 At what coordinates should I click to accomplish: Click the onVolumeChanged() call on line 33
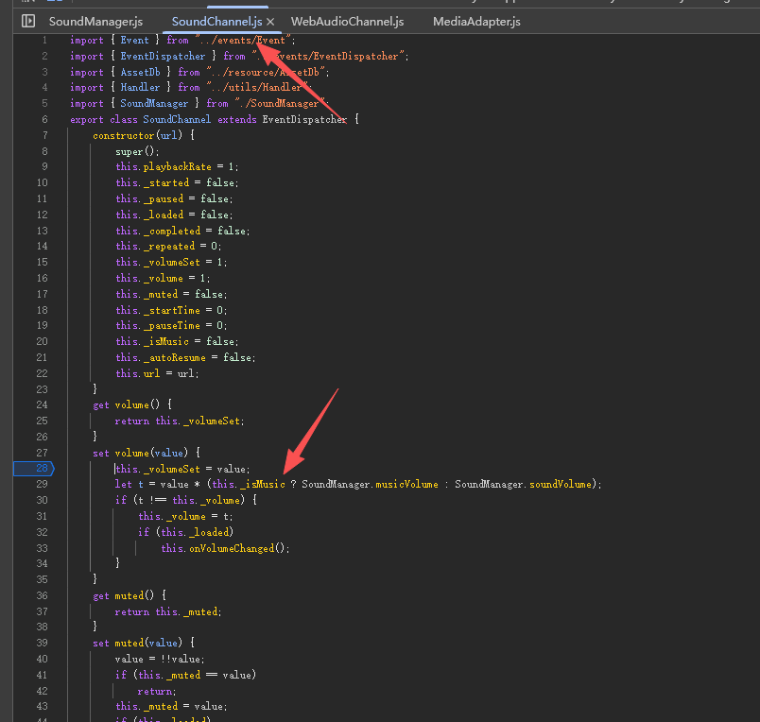(225, 548)
